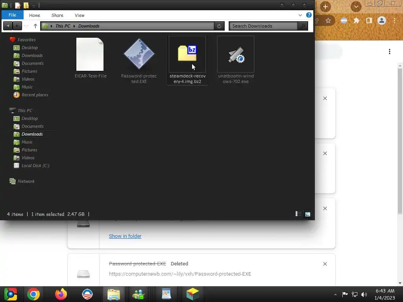Open the Share ribbon tab
Image resolution: width=403 pixels, height=302 pixels.
tap(57, 15)
